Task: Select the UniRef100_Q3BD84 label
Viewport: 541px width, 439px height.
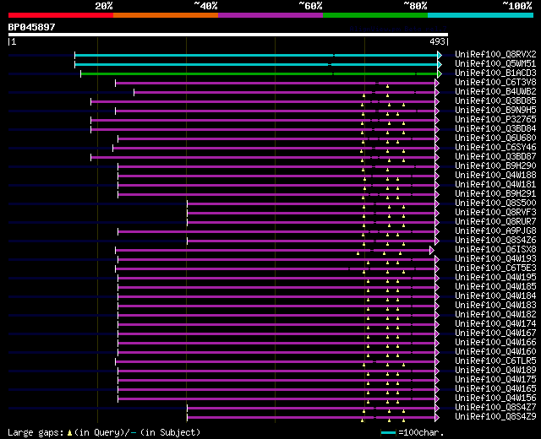Action: (x=495, y=129)
